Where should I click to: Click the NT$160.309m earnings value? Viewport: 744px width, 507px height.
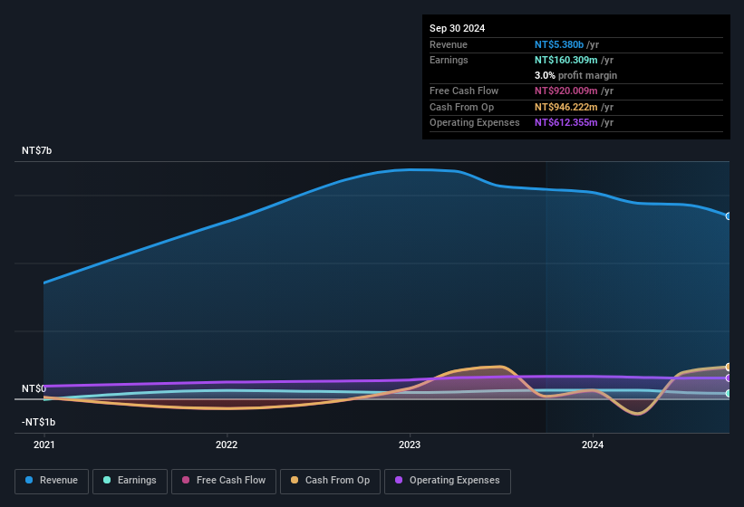click(x=566, y=60)
